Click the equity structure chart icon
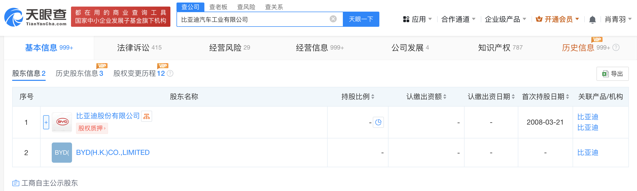The image size is (637, 191). [147, 116]
